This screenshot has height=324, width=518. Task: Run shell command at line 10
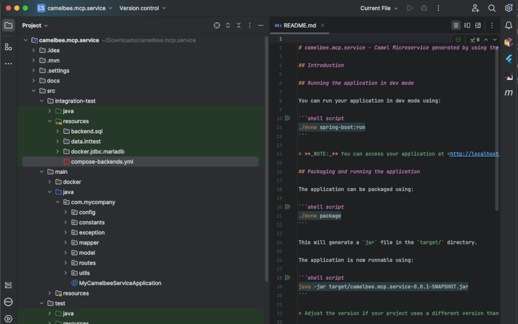288,118
